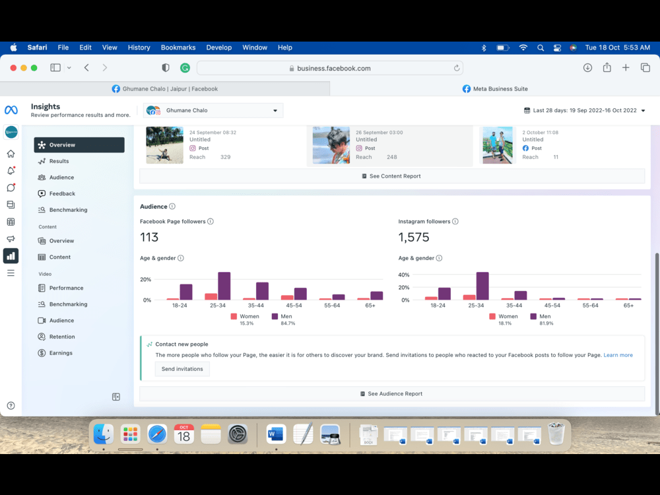Open the Safari menu bar item
This screenshot has height=495, width=660.
point(37,48)
